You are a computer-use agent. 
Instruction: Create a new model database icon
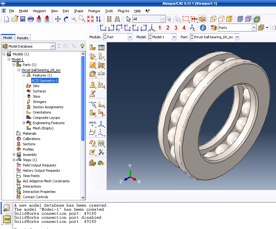coord(7,19)
